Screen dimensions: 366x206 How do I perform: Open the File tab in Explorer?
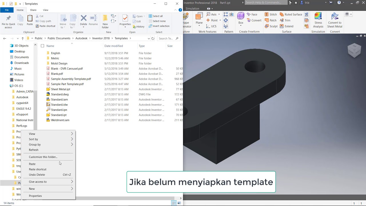(7, 10)
